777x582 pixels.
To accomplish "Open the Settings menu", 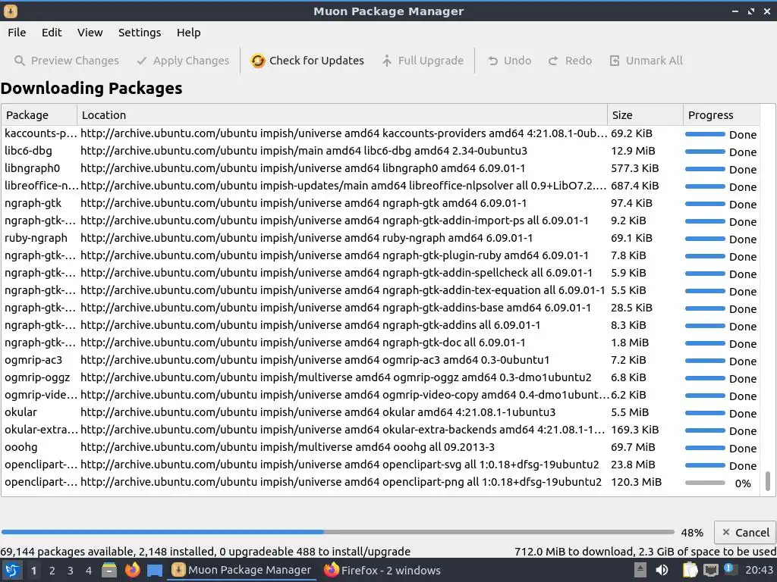I will coord(140,33).
